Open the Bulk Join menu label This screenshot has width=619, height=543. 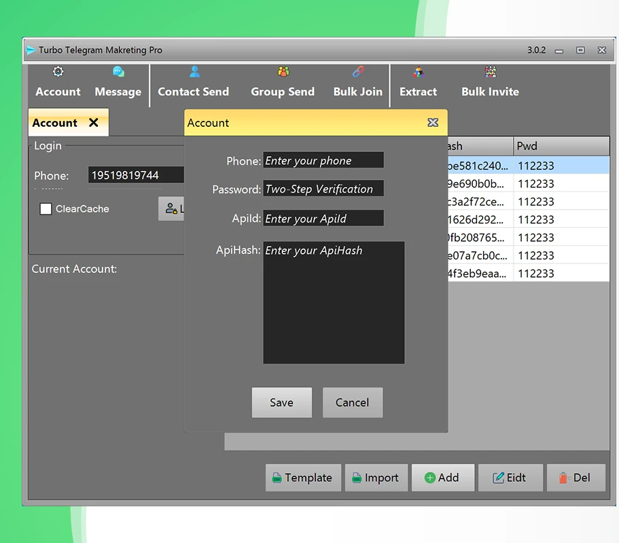point(358,92)
